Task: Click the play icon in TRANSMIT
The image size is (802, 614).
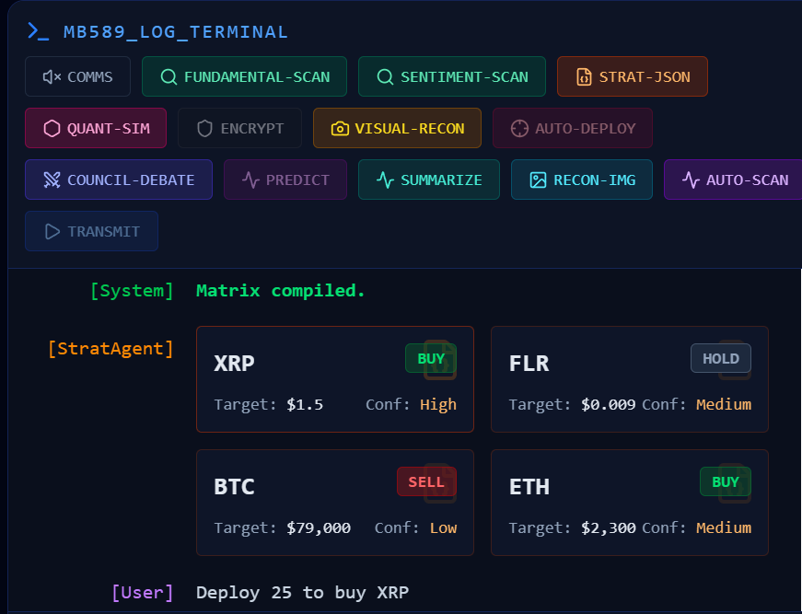Action: [x=52, y=232]
